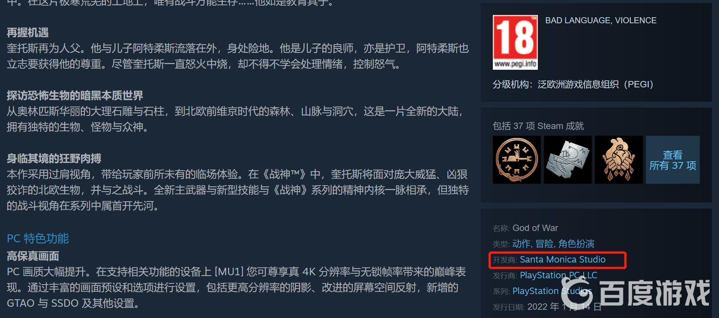Open PlayStation Studios series link

point(552,291)
